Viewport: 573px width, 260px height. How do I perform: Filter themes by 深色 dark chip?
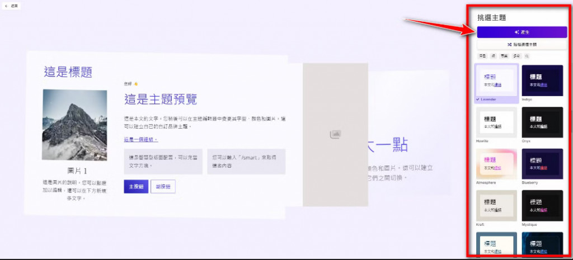pyautogui.click(x=482, y=56)
